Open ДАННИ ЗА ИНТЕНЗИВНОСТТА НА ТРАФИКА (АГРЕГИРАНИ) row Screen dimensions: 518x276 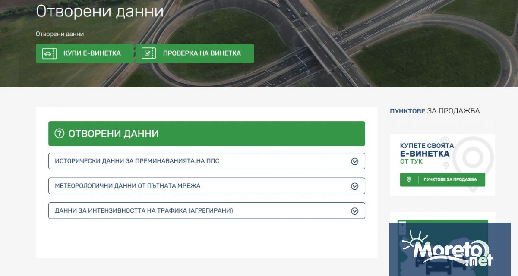pos(207,211)
